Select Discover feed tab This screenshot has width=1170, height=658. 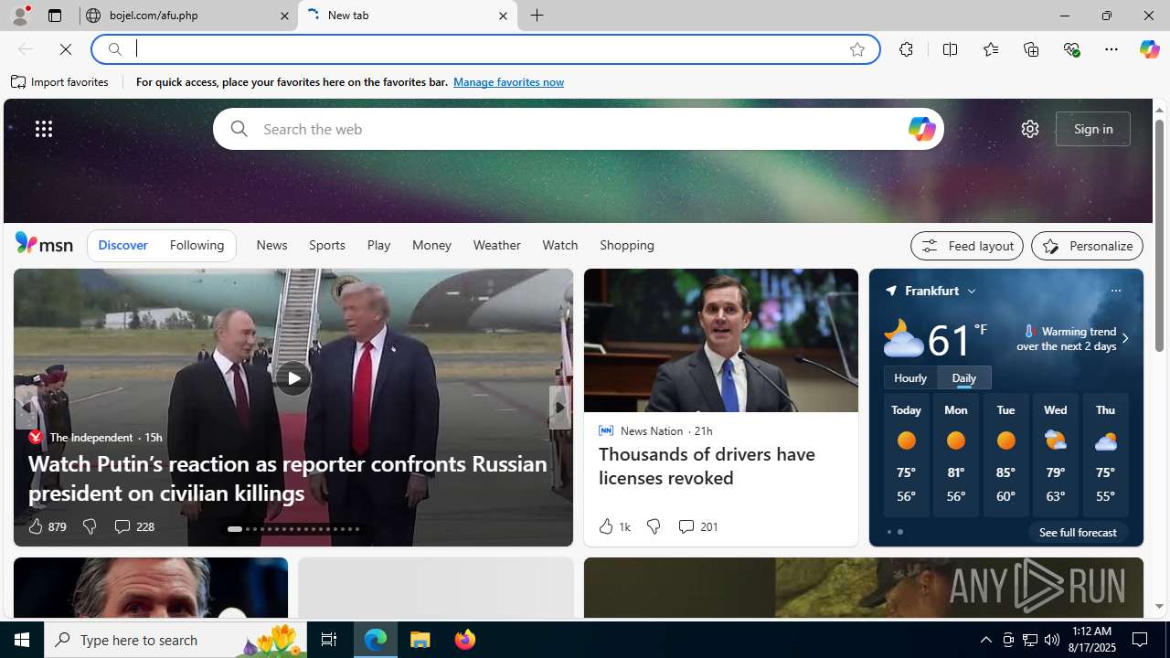click(122, 246)
